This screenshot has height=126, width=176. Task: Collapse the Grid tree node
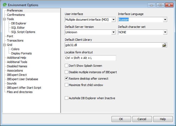click(x=4, y=45)
